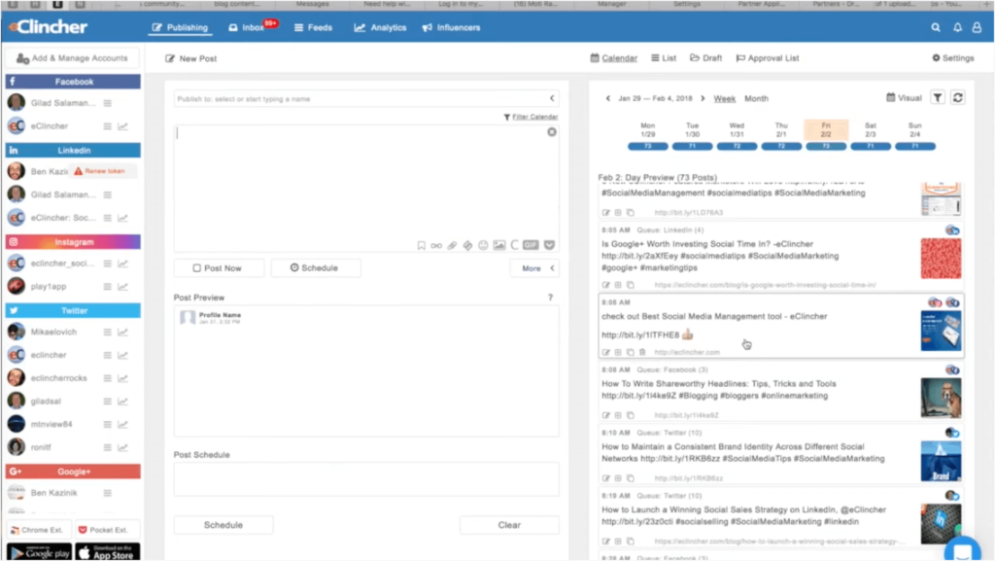
Task: Open Post Preview help question mark
Action: click(x=550, y=297)
